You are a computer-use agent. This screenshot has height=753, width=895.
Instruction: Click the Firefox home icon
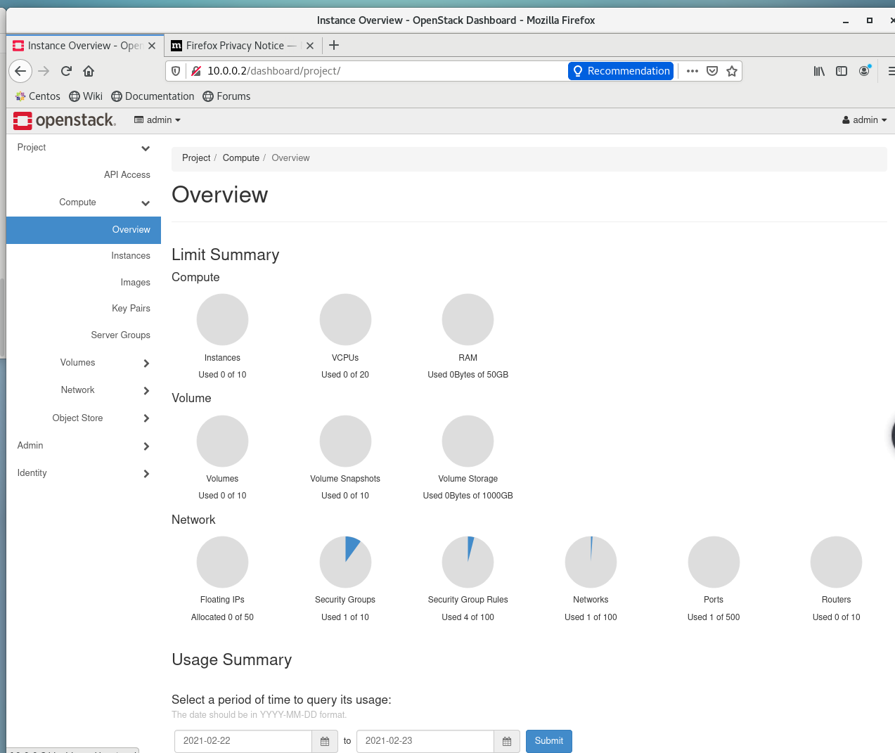coord(89,71)
